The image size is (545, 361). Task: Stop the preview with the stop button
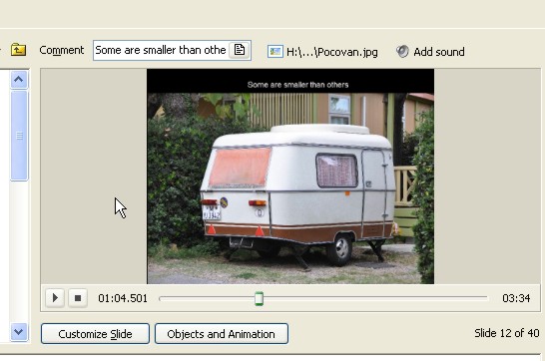click(x=78, y=298)
